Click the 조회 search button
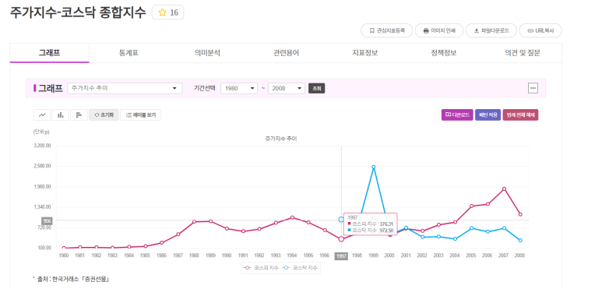The width and height of the screenshot is (602, 289). tap(317, 88)
